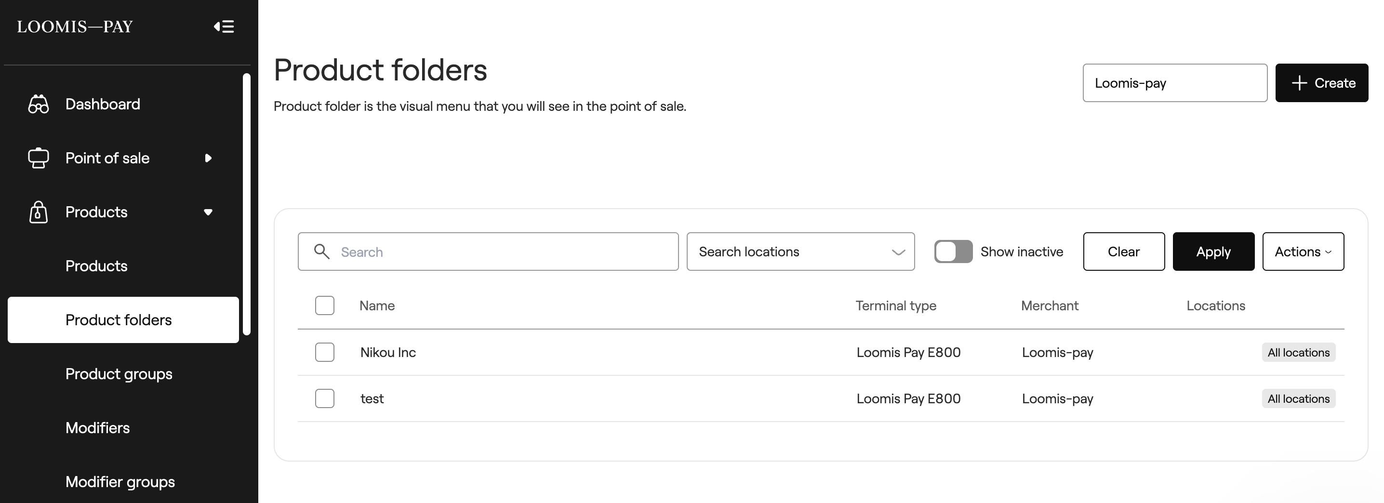This screenshot has height=503, width=1384.
Task: Expand the Point of sale submenu arrow
Action: [x=208, y=158]
